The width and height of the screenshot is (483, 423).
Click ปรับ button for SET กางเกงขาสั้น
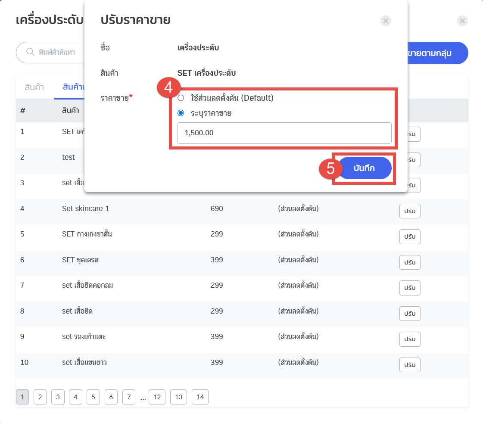click(409, 236)
